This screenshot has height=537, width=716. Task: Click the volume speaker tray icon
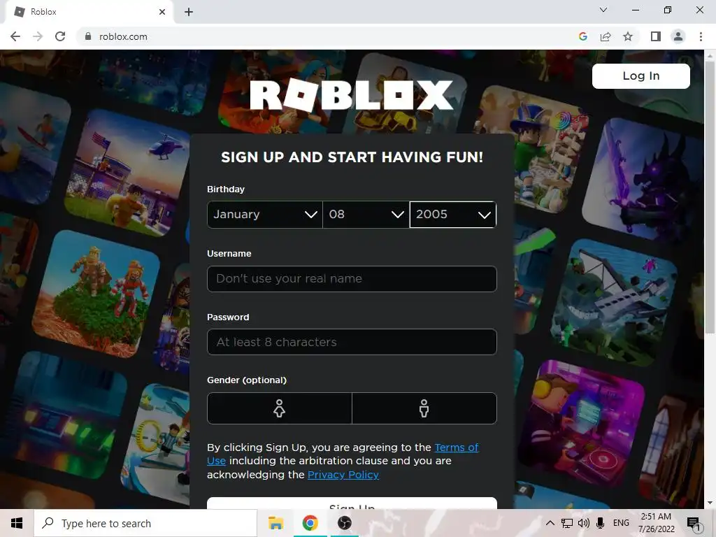584,523
